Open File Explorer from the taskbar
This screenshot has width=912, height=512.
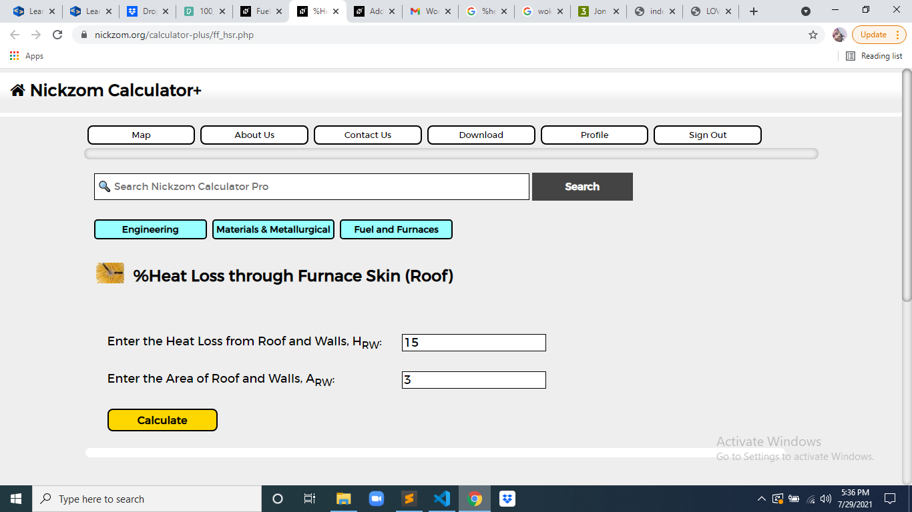tap(343, 499)
